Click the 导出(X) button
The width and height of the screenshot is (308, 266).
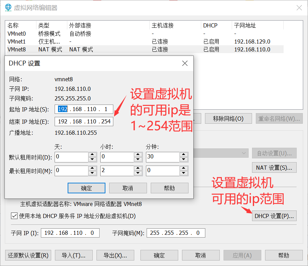(115, 255)
